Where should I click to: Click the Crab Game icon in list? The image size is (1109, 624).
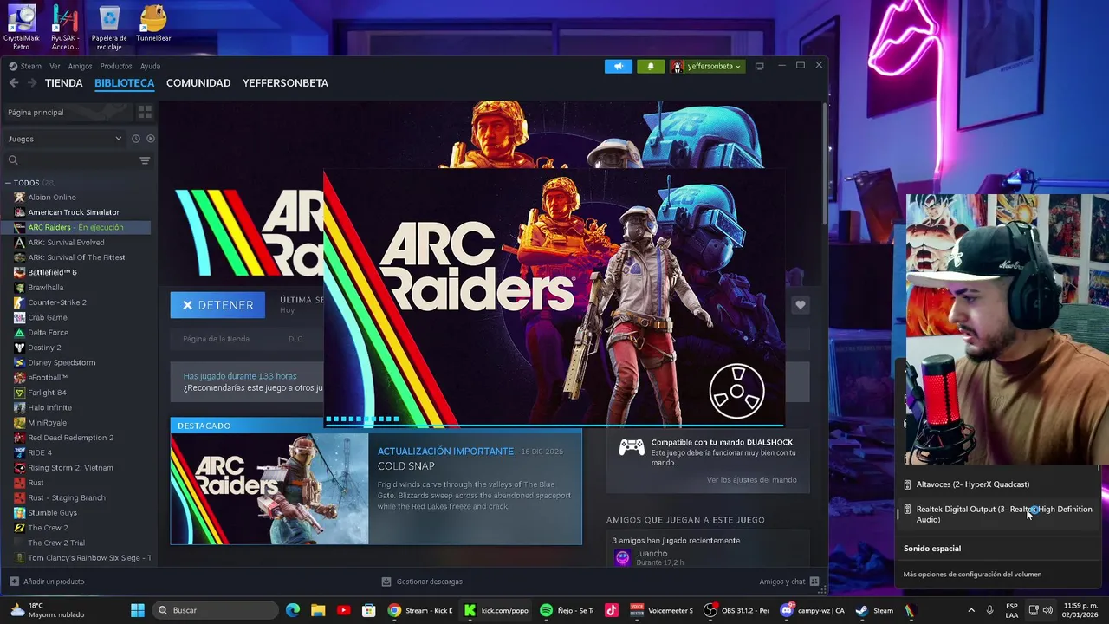20,317
